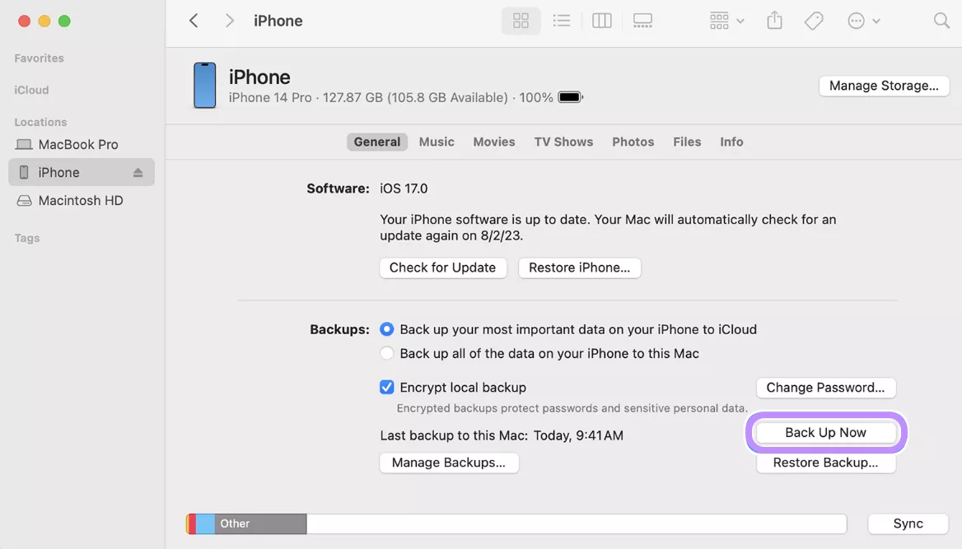The width and height of the screenshot is (962, 549).
Task: Select column view layout
Action: [601, 20]
